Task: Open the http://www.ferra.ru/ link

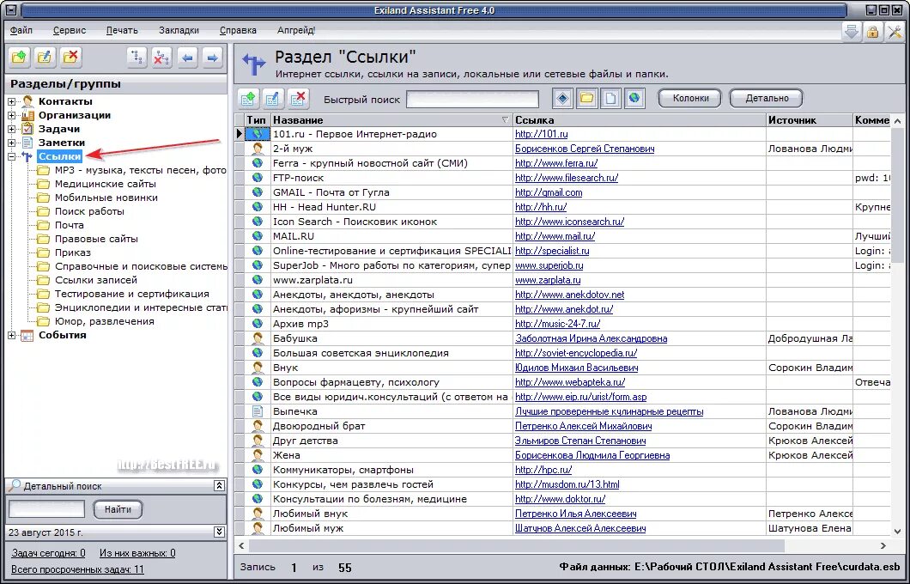Action: point(556,164)
